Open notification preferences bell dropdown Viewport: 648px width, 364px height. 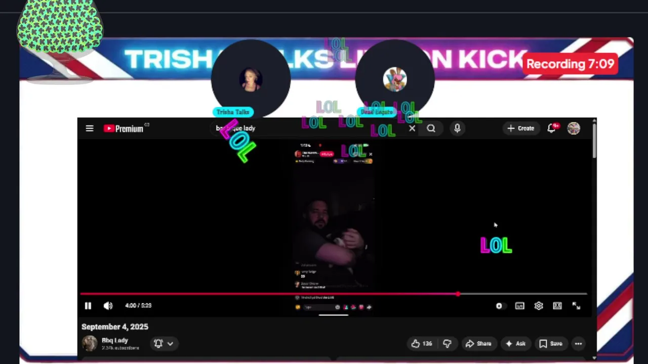164,344
